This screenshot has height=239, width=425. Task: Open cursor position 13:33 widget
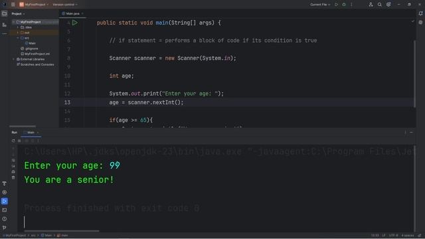pyautogui.click(x=375, y=236)
